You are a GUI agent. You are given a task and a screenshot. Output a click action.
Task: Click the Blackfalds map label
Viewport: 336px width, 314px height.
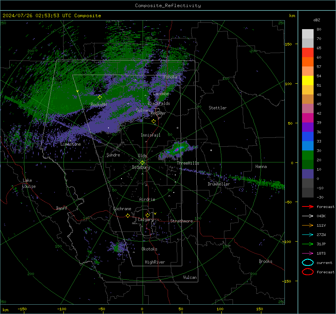click(x=159, y=103)
